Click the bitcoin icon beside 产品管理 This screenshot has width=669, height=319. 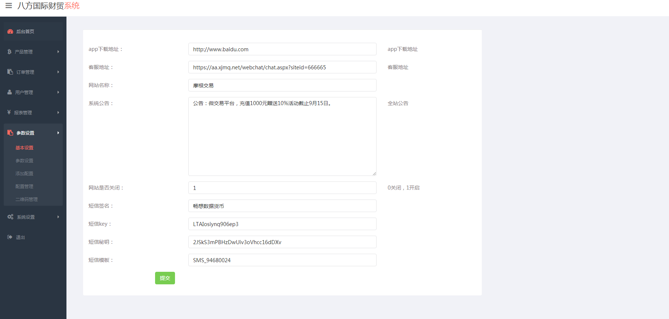[x=9, y=52]
